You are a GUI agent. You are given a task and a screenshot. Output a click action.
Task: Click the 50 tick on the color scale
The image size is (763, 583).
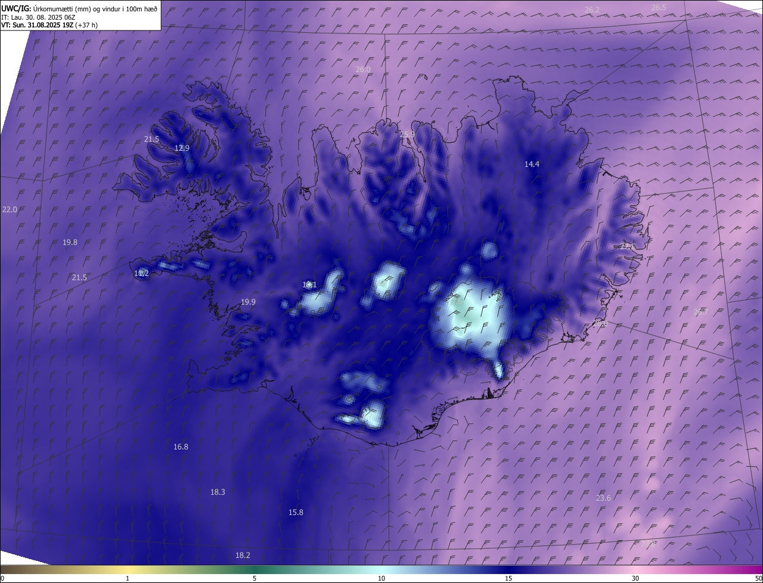pyautogui.click(x=758, y=579)
